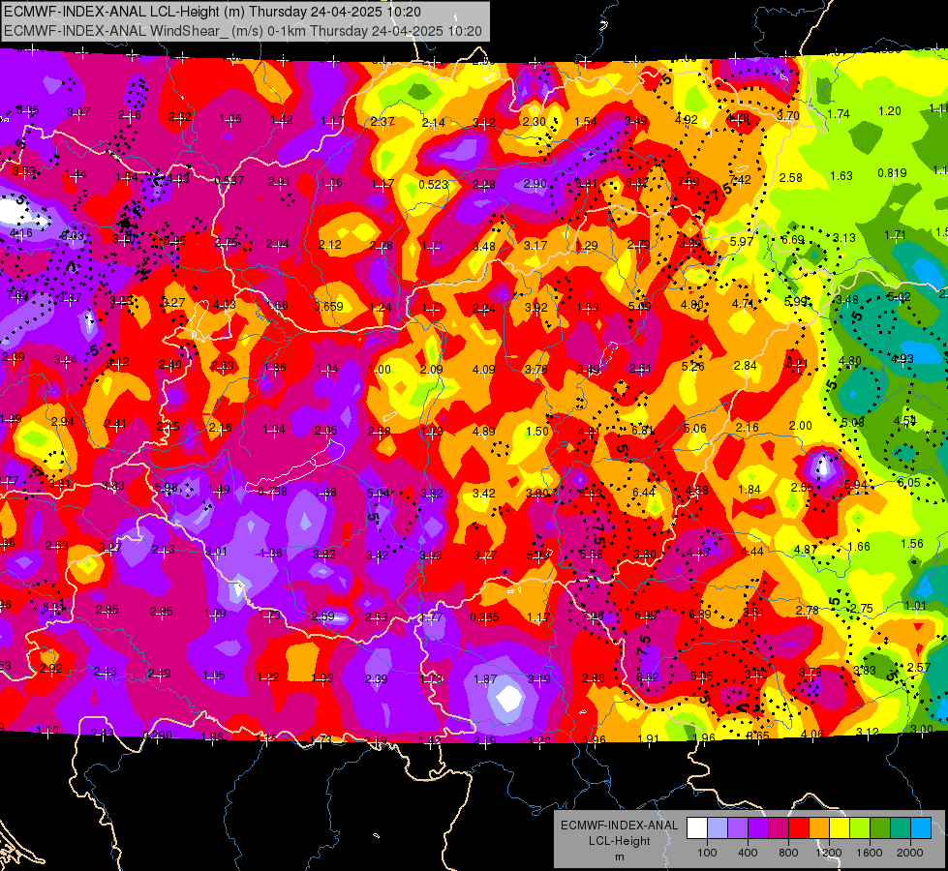Click the wind shear value 2.59
948x871 pixels.
point(322,616)
